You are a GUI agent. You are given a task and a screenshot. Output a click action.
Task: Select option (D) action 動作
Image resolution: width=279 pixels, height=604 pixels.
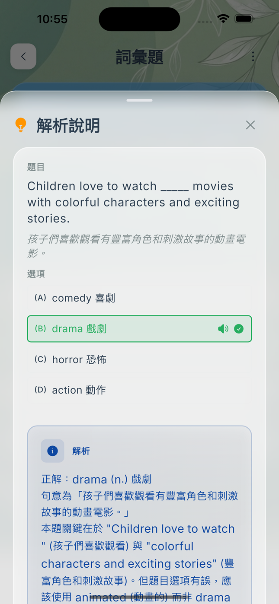pos(139,390)
